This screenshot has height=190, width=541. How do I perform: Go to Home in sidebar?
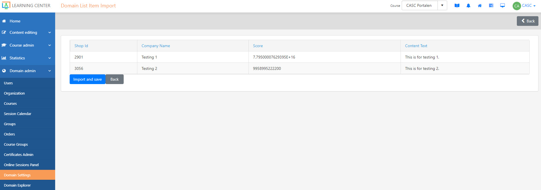coord(15,21)
